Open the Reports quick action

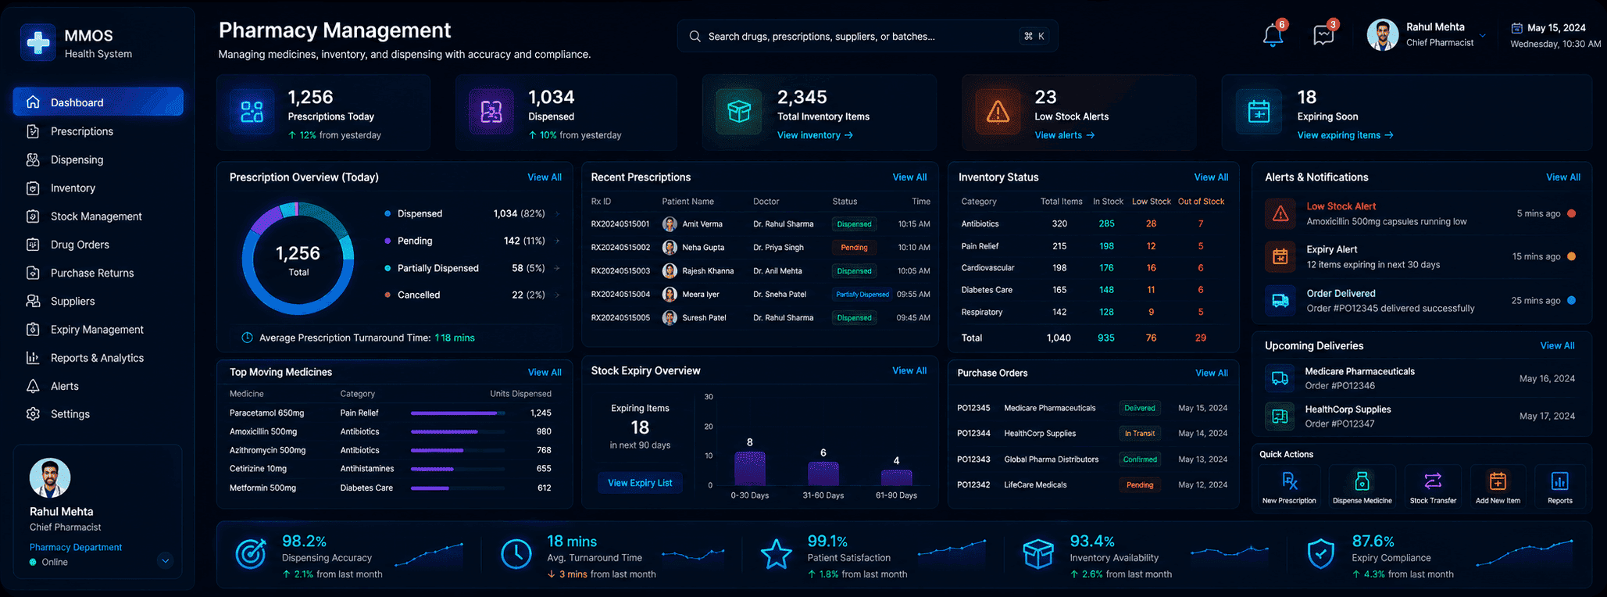pos(1560,487)
